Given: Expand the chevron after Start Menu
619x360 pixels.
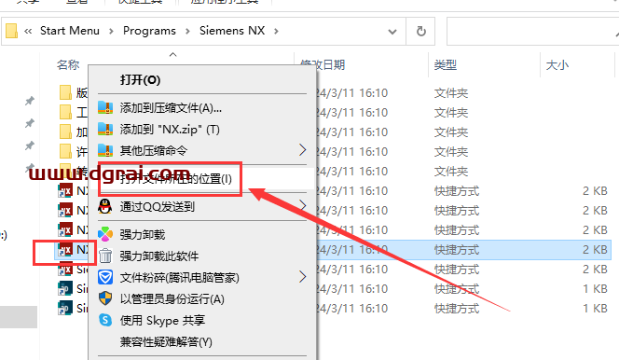Looking at the screenshot, I should [111, 31].
